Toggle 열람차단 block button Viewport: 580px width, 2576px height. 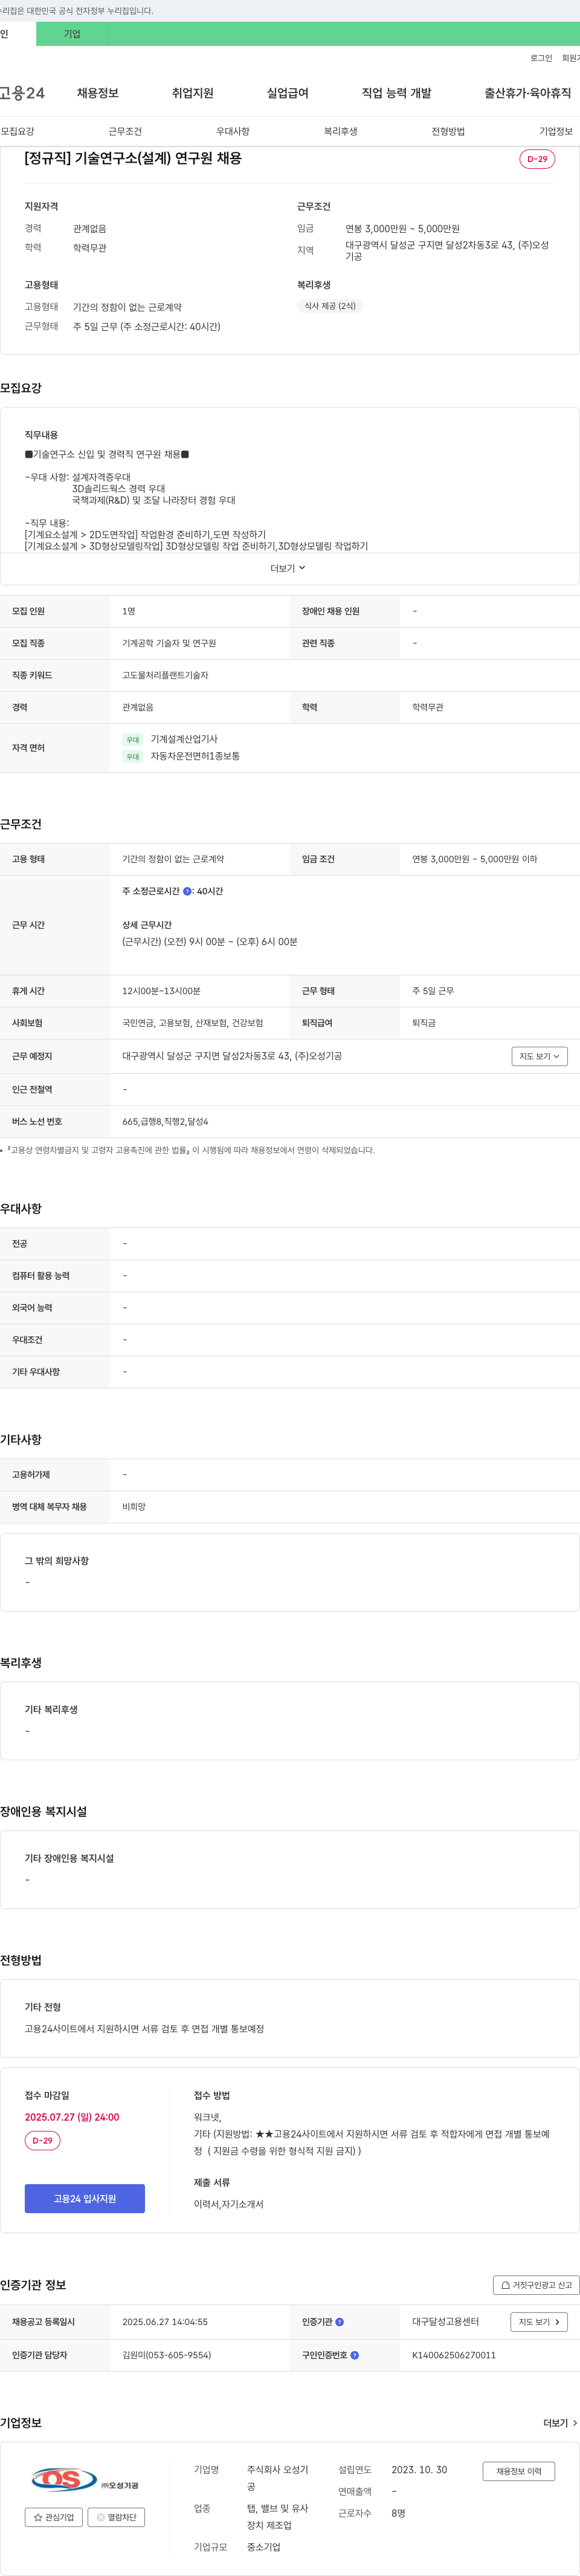(117, 2518)
